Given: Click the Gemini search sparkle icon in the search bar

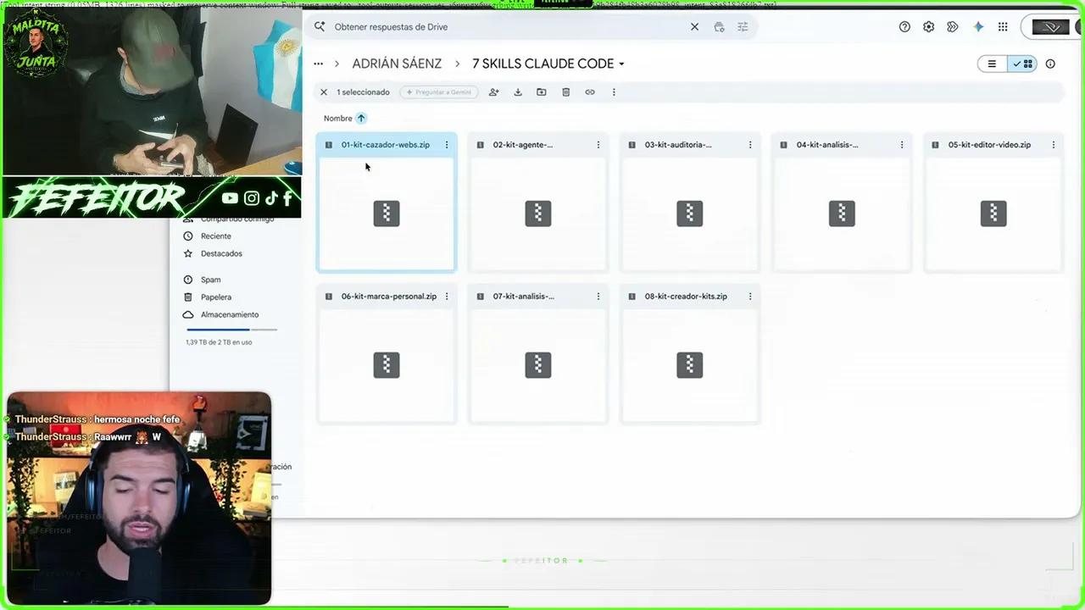Looking at the screenshot, I should 320,27.
